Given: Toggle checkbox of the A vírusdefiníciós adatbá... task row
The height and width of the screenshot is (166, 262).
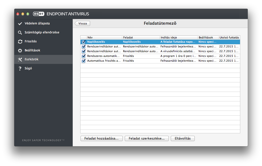Looking at the screenshot, I should coord(83,51).
